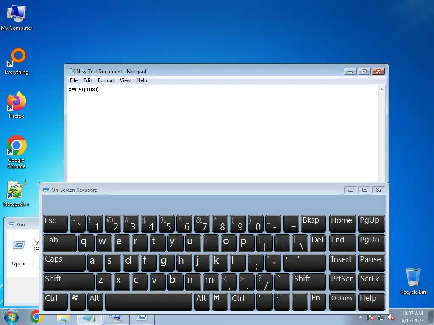Click the quote key on keyboard
This screenshot has width=434, height=325.
tap(273, 262)
